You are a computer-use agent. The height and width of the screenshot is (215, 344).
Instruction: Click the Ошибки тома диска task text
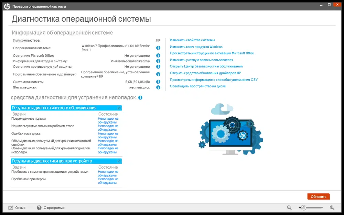26,133
